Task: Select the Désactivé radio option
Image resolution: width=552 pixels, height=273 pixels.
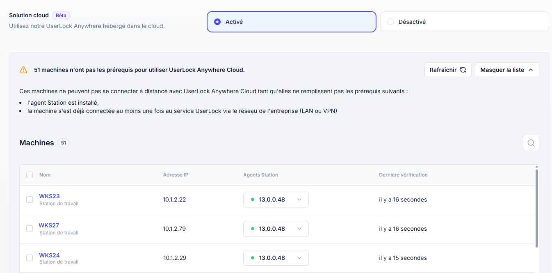Action: click(x=390, y=22)
